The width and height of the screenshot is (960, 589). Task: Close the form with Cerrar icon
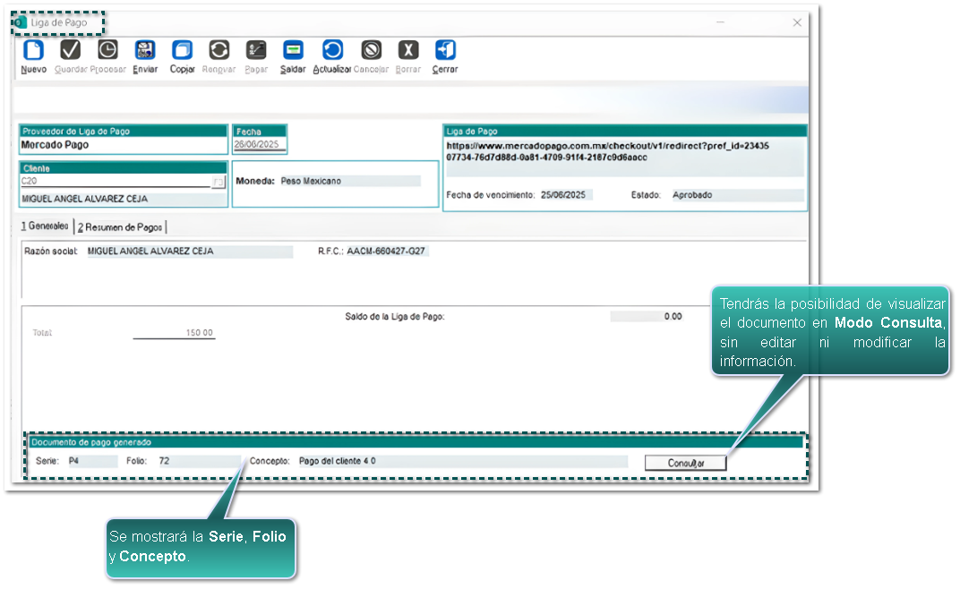[x=445, y=51]
